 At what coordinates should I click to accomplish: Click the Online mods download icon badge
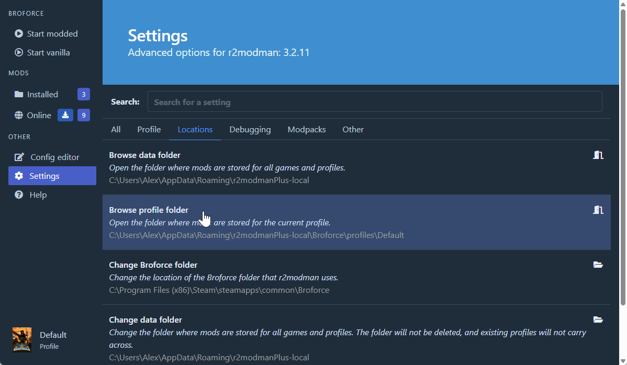coord(65,115)
